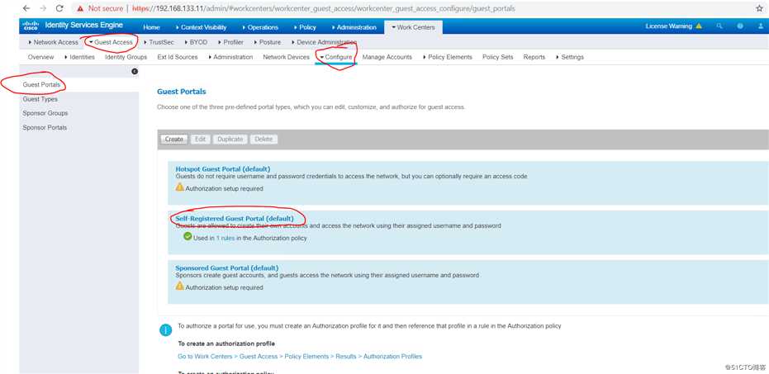Open the search magnifier icon in header
The height and width of the screenshot is (374, 769).
(x=719, y=26)
